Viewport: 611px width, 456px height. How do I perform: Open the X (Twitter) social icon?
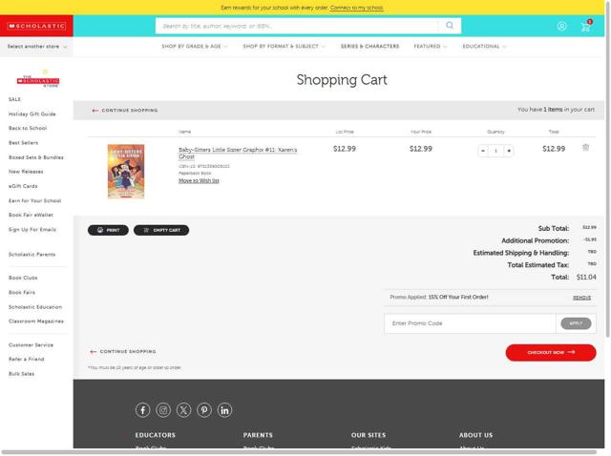point(183,410)
